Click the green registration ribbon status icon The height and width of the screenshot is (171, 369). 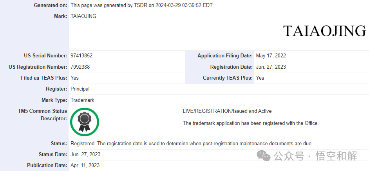coord(85,122)
